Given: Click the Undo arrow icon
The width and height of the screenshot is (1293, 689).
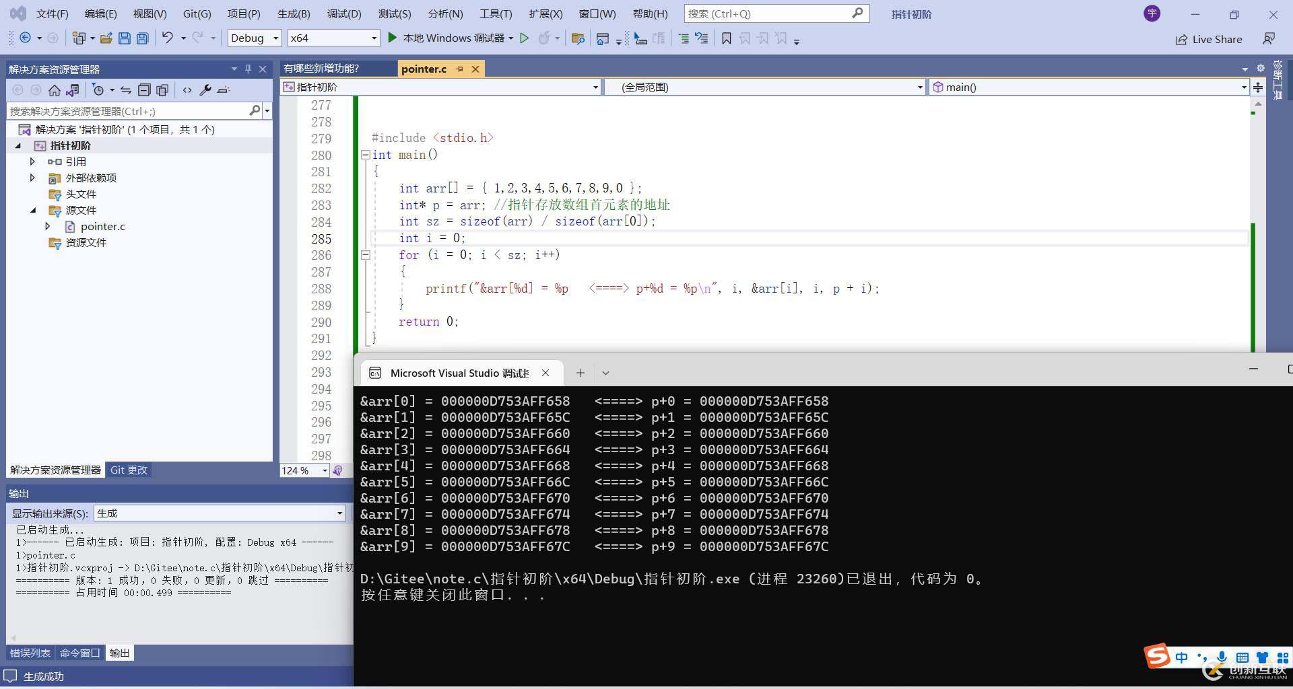Looking at the screenshot, I should tap(167, 38).
